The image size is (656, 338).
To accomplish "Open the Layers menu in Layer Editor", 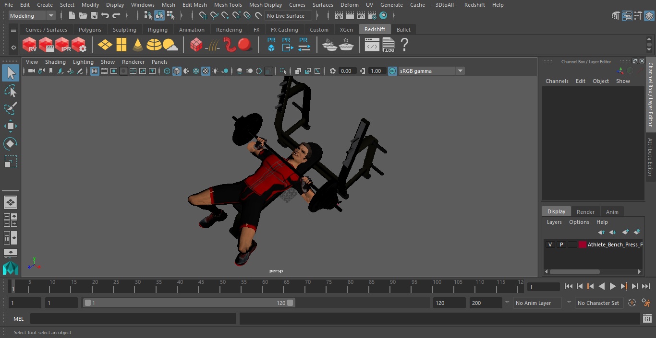I will pyautogui.click(x=554, y=222).
